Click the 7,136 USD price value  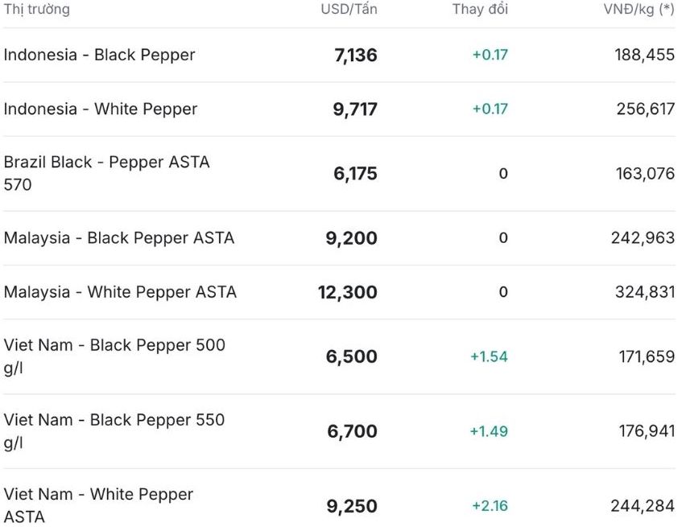click(355, 56)
